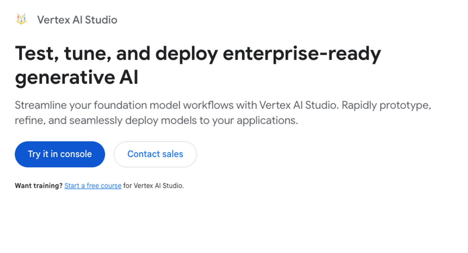Click the "Try it in console" button
Screen dimensions: 468x253
click(60, 154)
